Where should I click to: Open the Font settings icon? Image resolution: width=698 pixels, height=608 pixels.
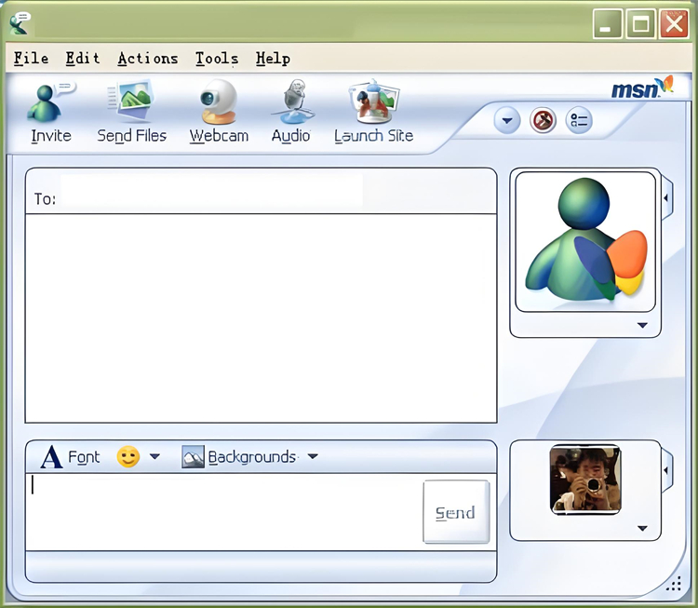point(51,457)
